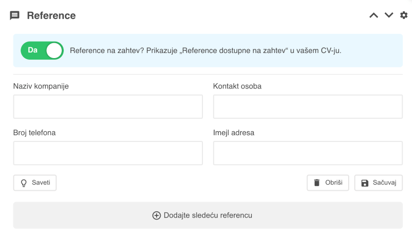Click the floppy disk icon on Sačuvaj

tap(365, 183)
